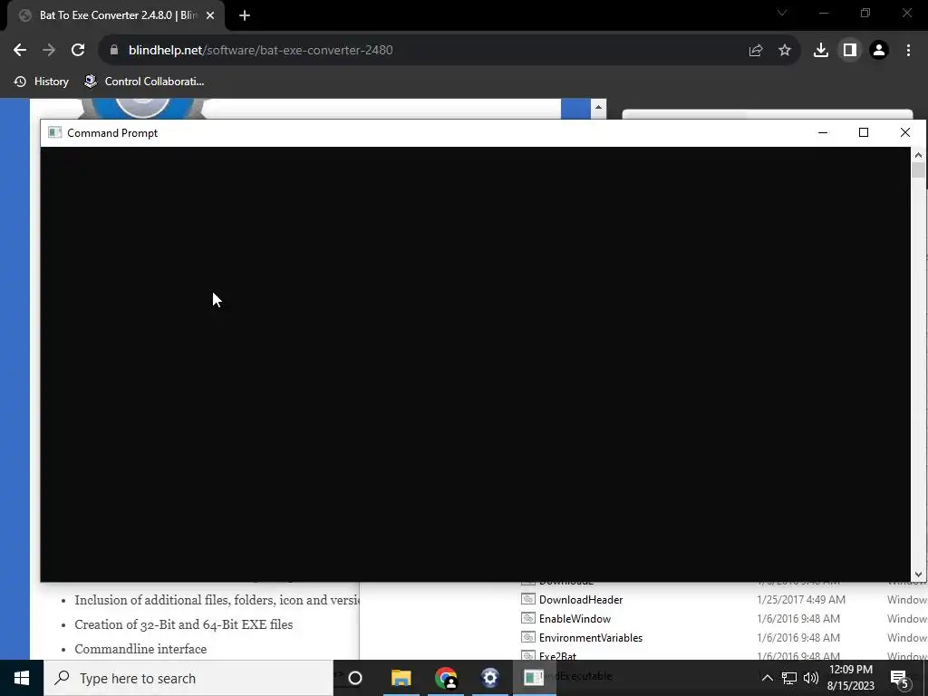
Task: Open the Windows Start menu
Action: click(22, 678)
